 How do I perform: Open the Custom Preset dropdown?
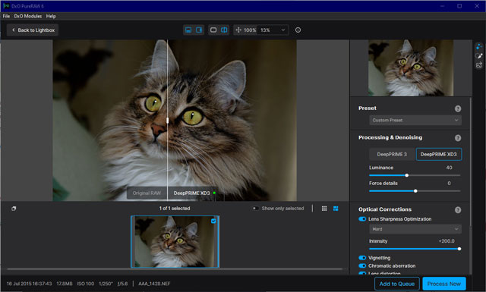(x=415, y=120)
